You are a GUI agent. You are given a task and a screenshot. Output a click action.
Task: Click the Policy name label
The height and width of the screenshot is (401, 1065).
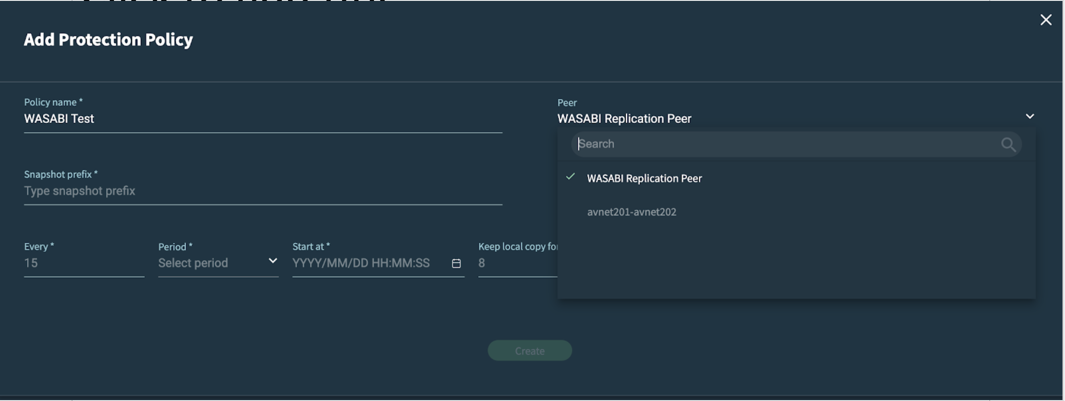click(54, 102)
